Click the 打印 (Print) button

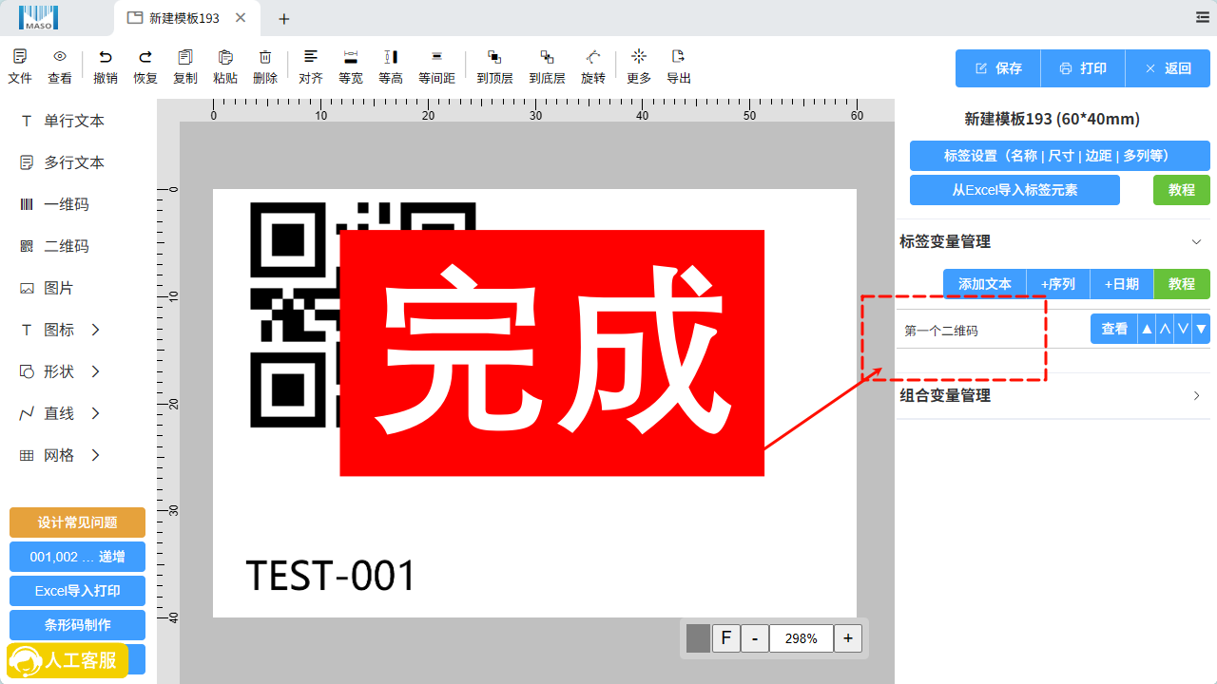click(x=1083, y=68)
